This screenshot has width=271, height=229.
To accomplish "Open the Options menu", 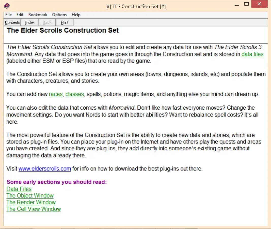I will pyautogui.click(x=59, y=15).
